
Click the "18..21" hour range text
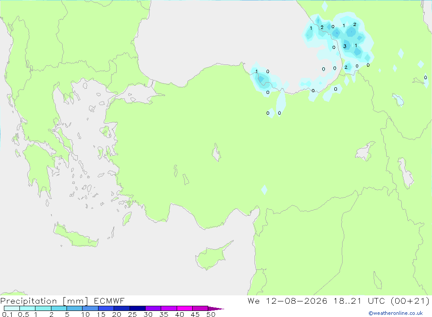pyautogui.click(x=347, y=301)
